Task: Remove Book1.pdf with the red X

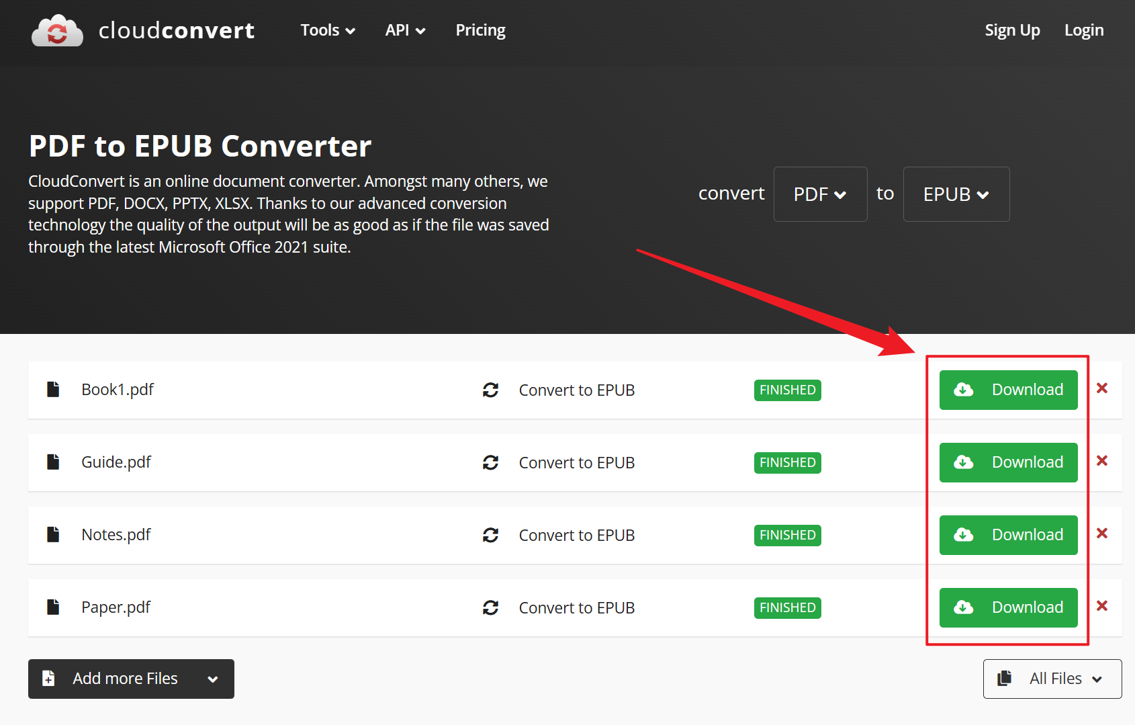Action: coord(1102,388)
